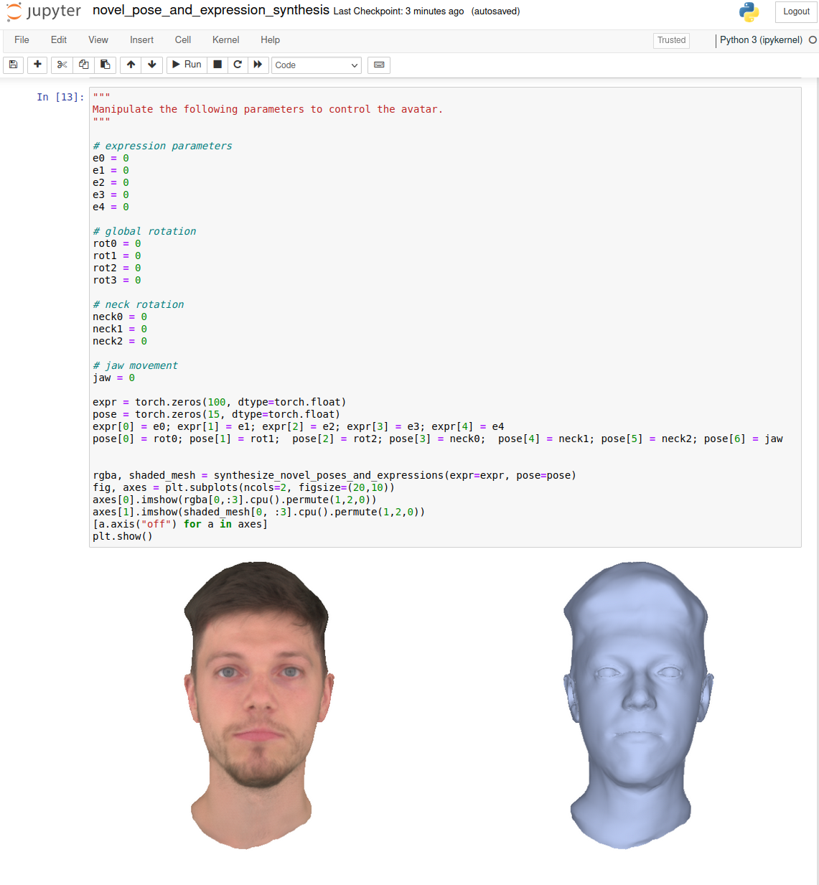The width and height of the screenshot is (819, 885).
Task: Move selected cell down arrow
Action: tap(152, 65)
